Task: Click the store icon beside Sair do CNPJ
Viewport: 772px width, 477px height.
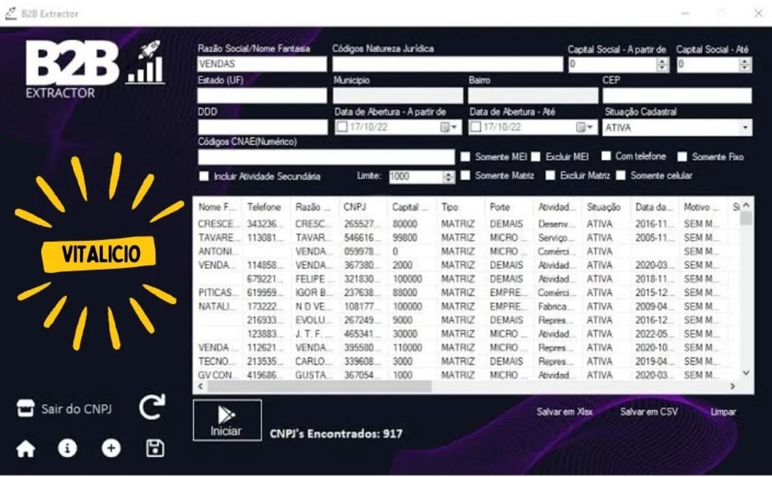Action: [x=26, y=409]
